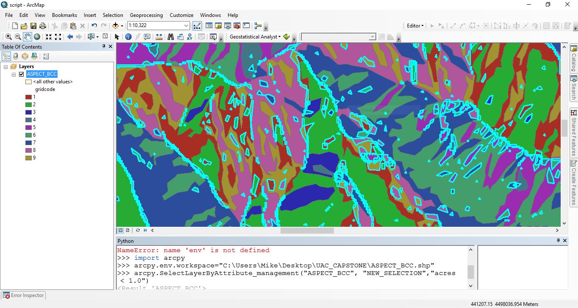Activate the Pan hand tool
The width and height of the screenshot is (578, 308).
click(28, 37)
